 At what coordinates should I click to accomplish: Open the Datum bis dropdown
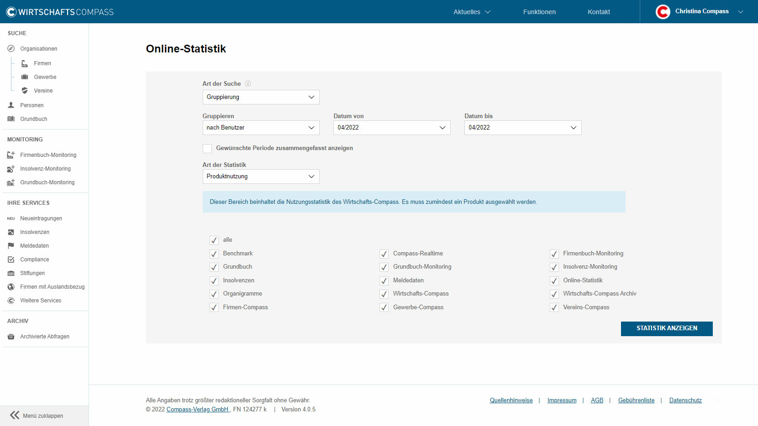pyautogui.click(x=523, y=128)
